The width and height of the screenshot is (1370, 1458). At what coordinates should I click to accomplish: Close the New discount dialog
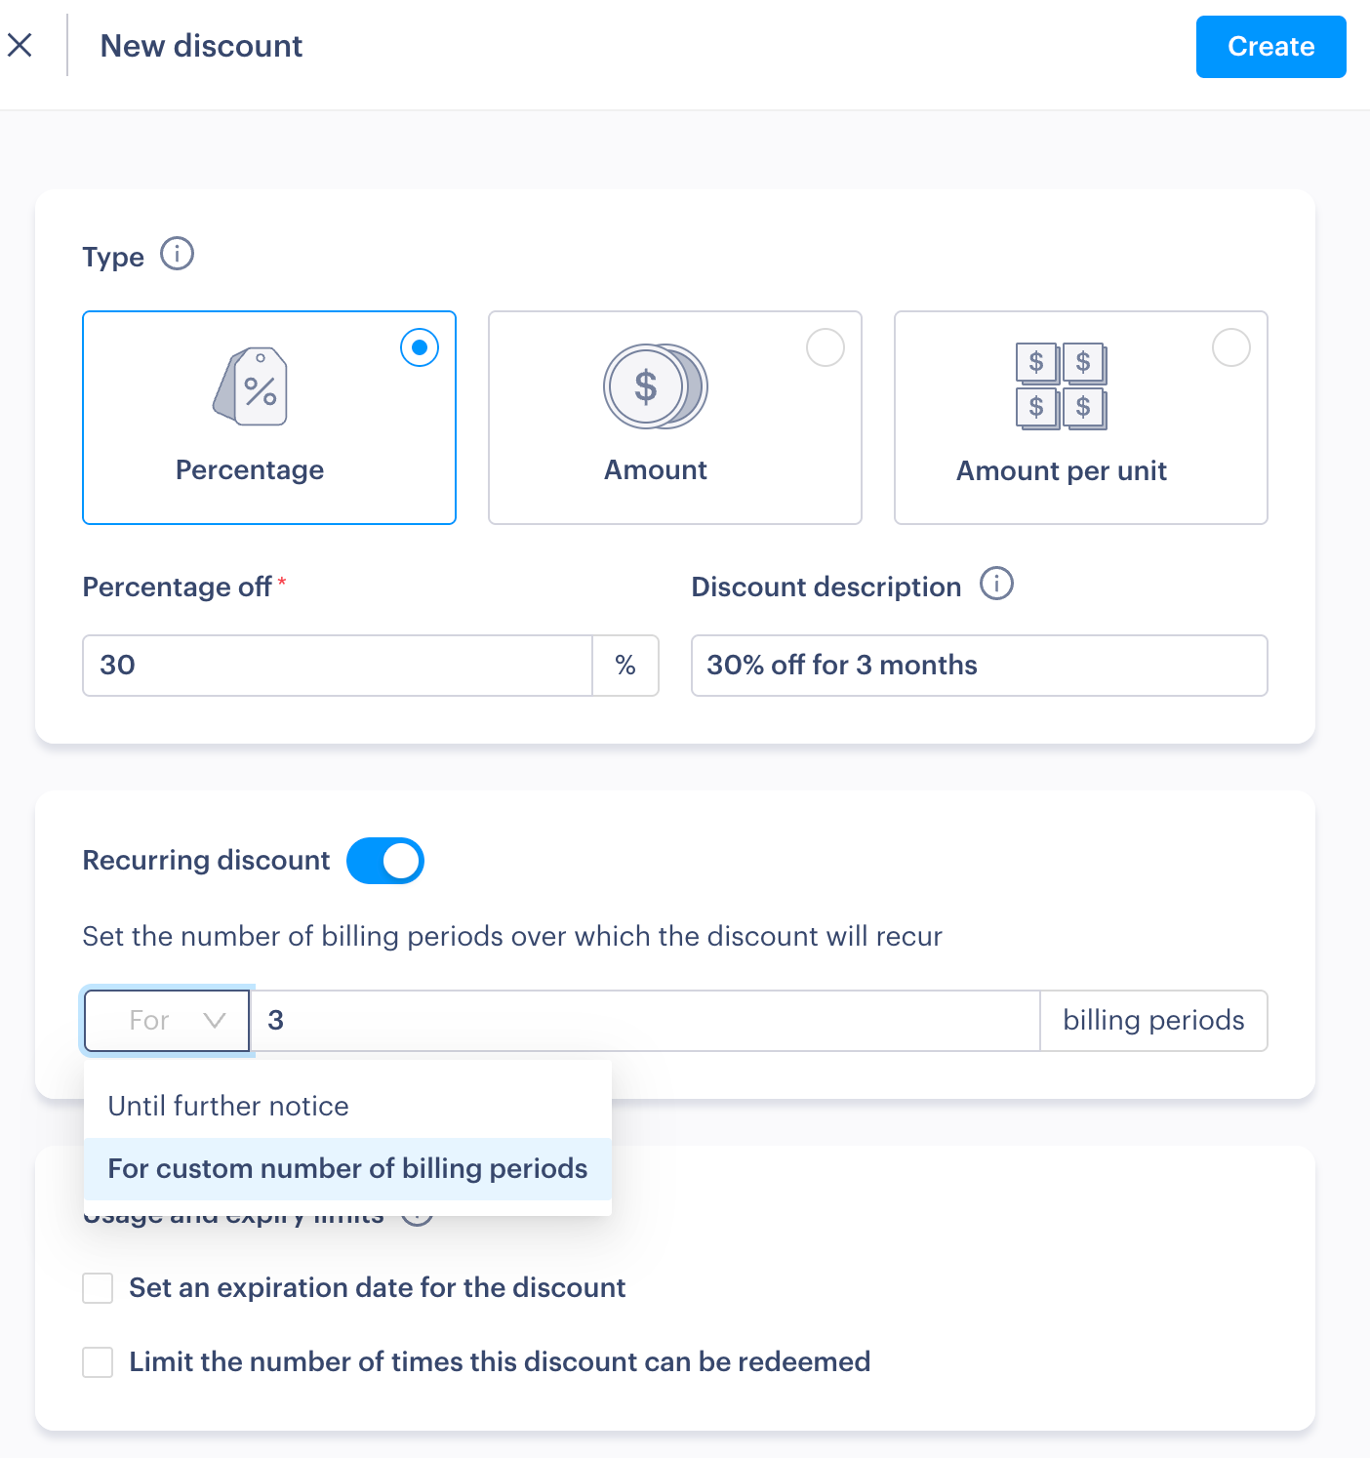pos(20,45)
